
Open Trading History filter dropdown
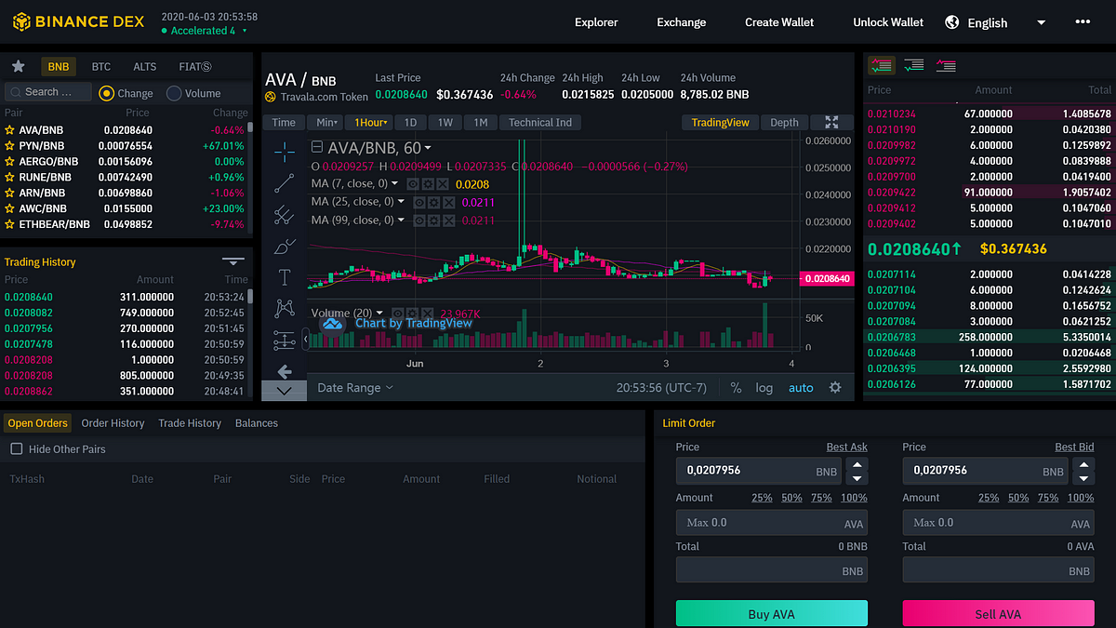tap(233, 261)
